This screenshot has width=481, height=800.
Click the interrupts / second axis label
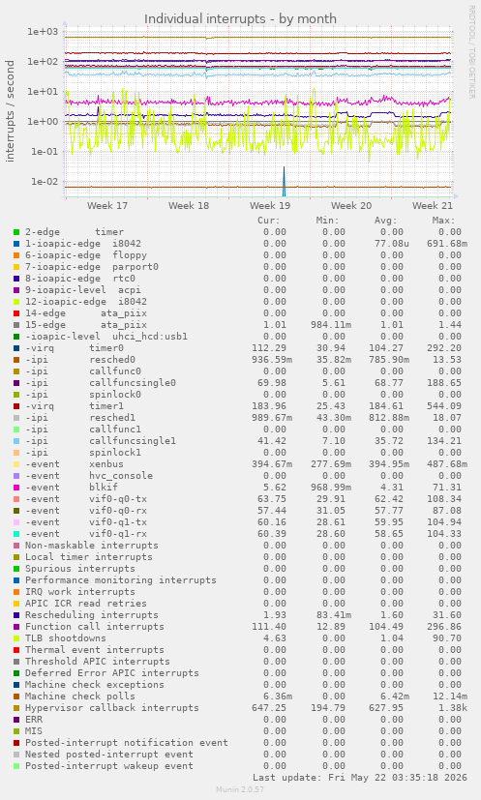point(10,110)
